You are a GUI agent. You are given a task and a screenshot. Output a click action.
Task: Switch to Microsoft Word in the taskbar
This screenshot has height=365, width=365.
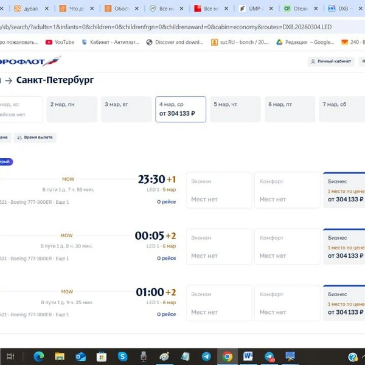pyautogui.click(x=248, y=356)
